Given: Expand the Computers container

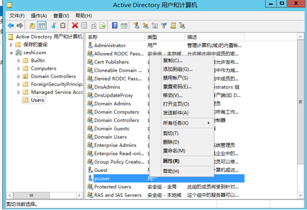Looking at the screenshot, I should (x=19, y=69).
